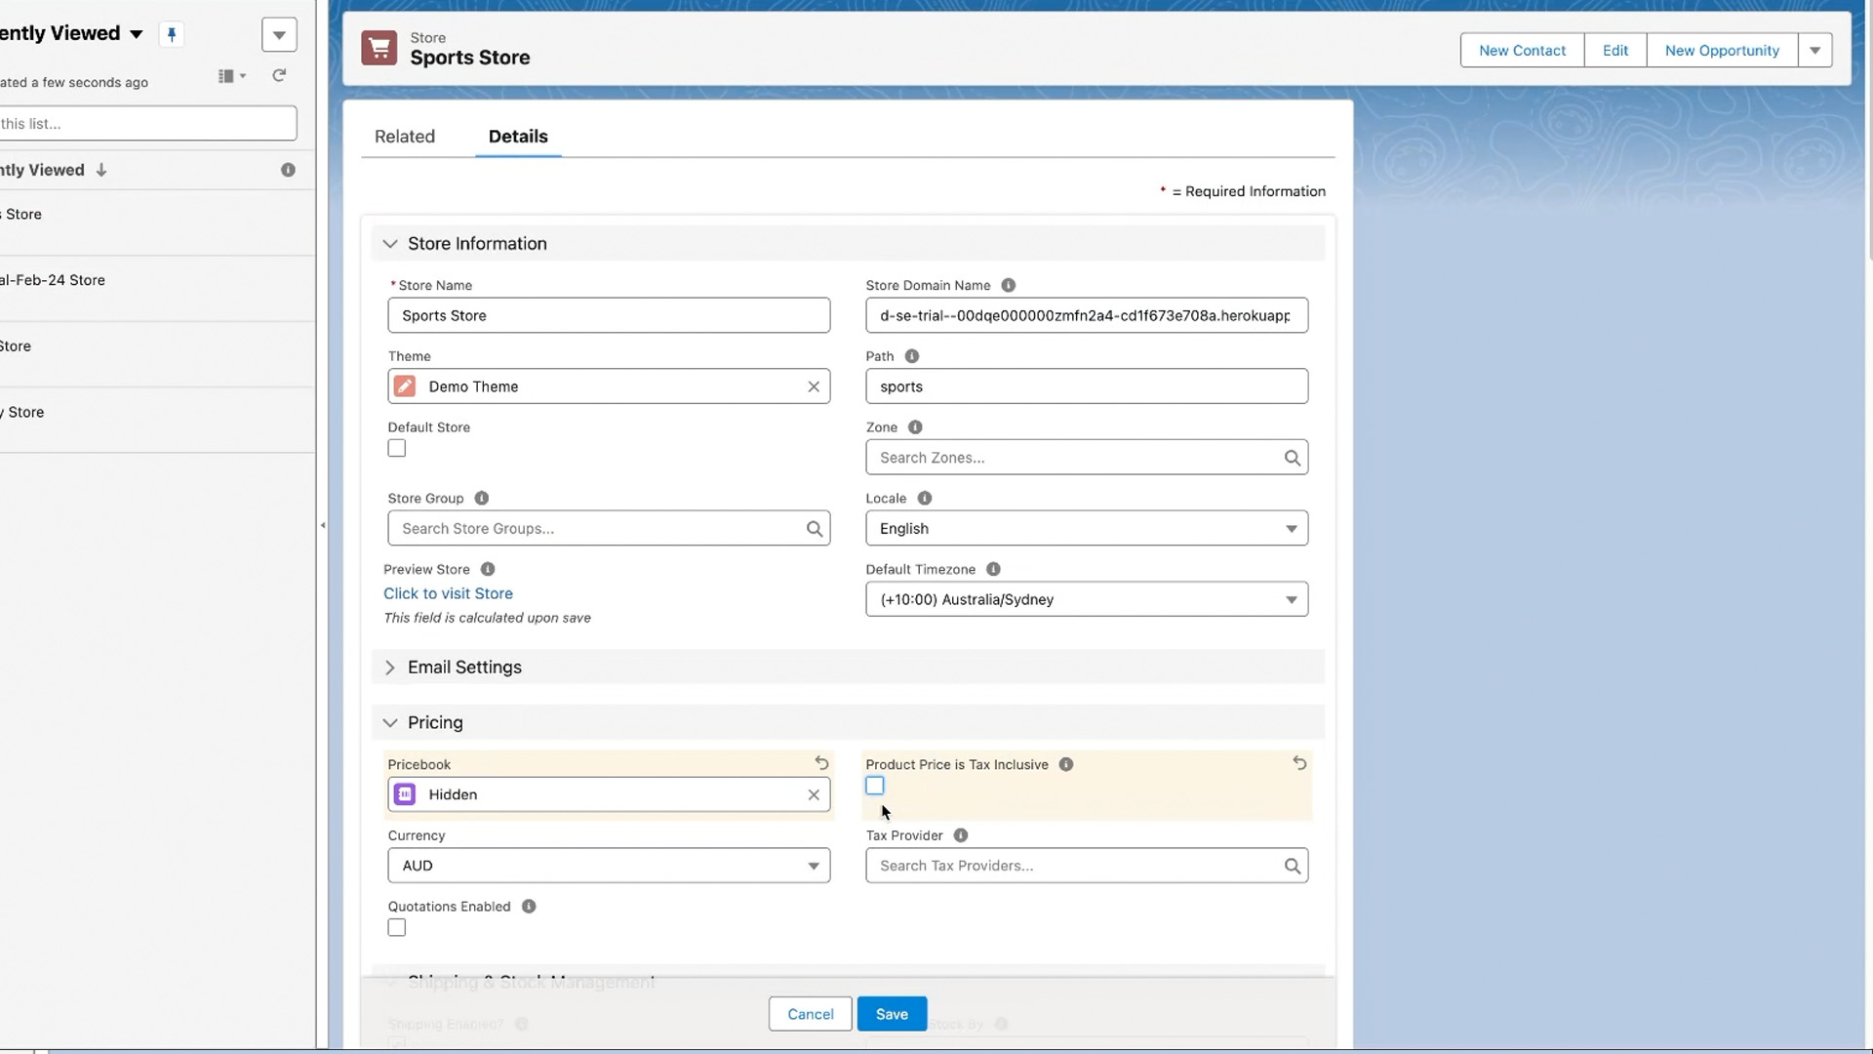Click the Edit button
Viewport: 1873px width, 1054px height.
click(1614, 51)
